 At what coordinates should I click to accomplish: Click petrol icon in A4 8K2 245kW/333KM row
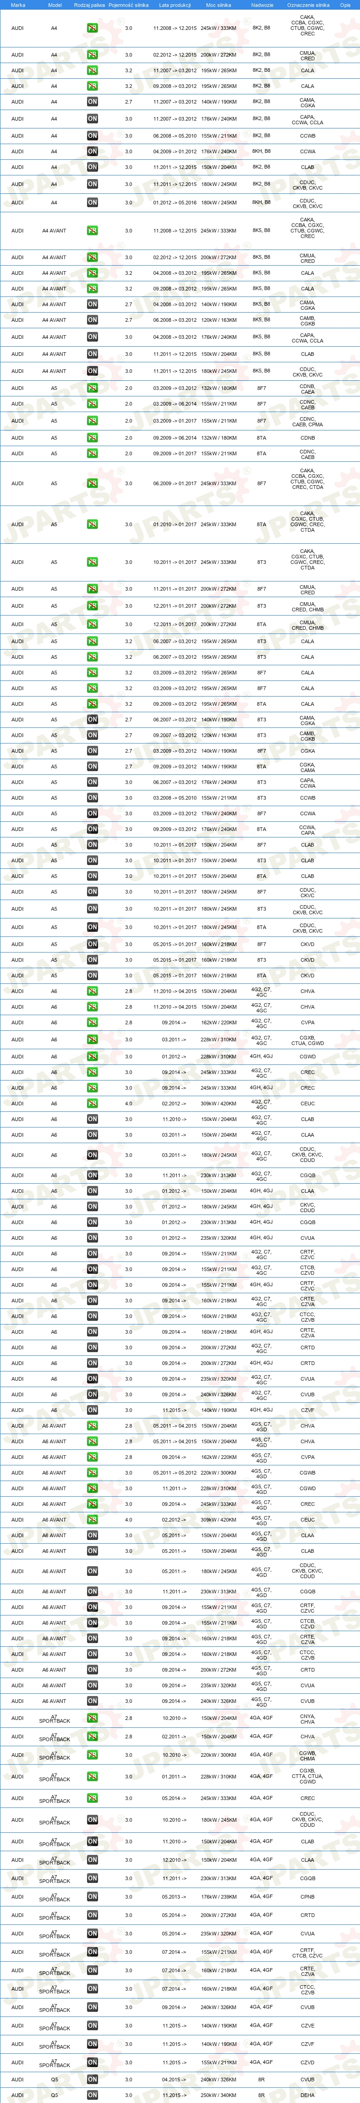(92, 28)
